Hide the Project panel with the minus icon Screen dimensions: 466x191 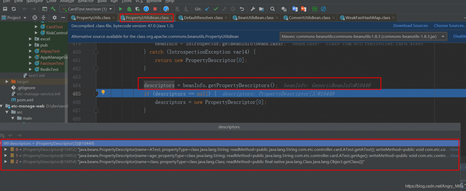63,17
